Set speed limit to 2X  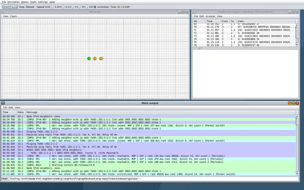click(x=80, y=7)
